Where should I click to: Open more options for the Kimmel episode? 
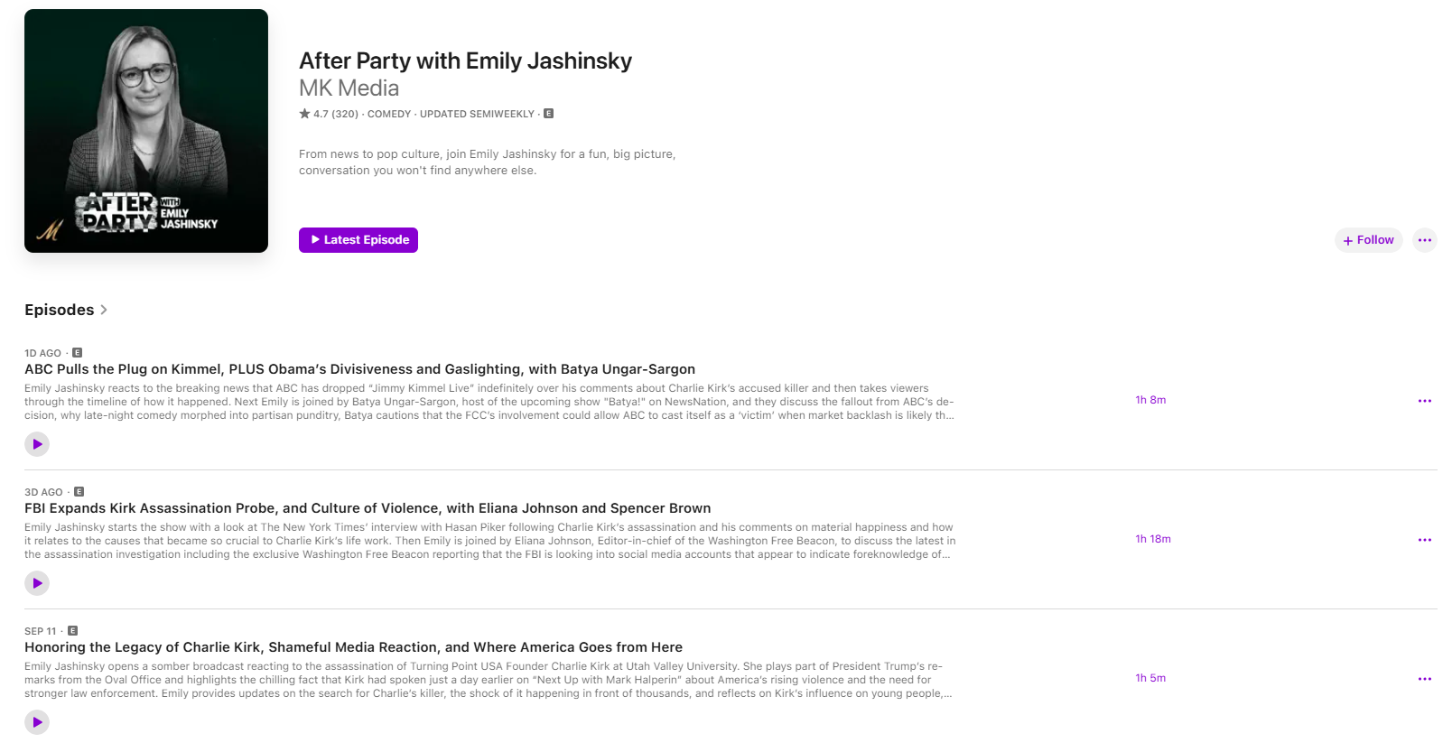(x=1425, y=400)
